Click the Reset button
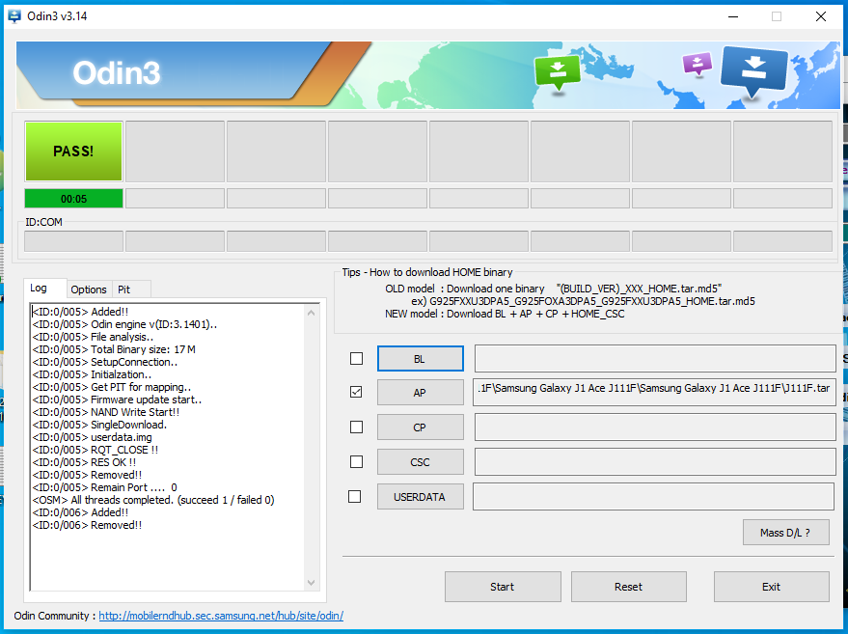 click(629, 587)
